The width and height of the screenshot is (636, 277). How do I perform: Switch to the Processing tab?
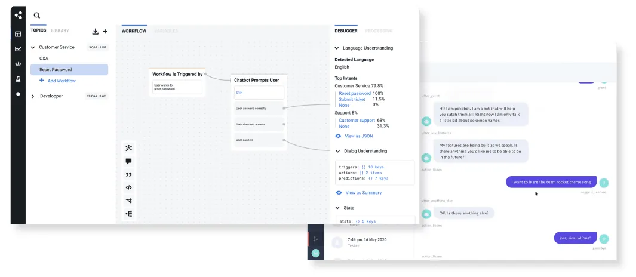tap(379, 31)
